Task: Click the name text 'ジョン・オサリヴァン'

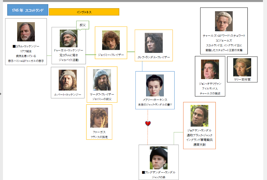Action: pos(210,84)
